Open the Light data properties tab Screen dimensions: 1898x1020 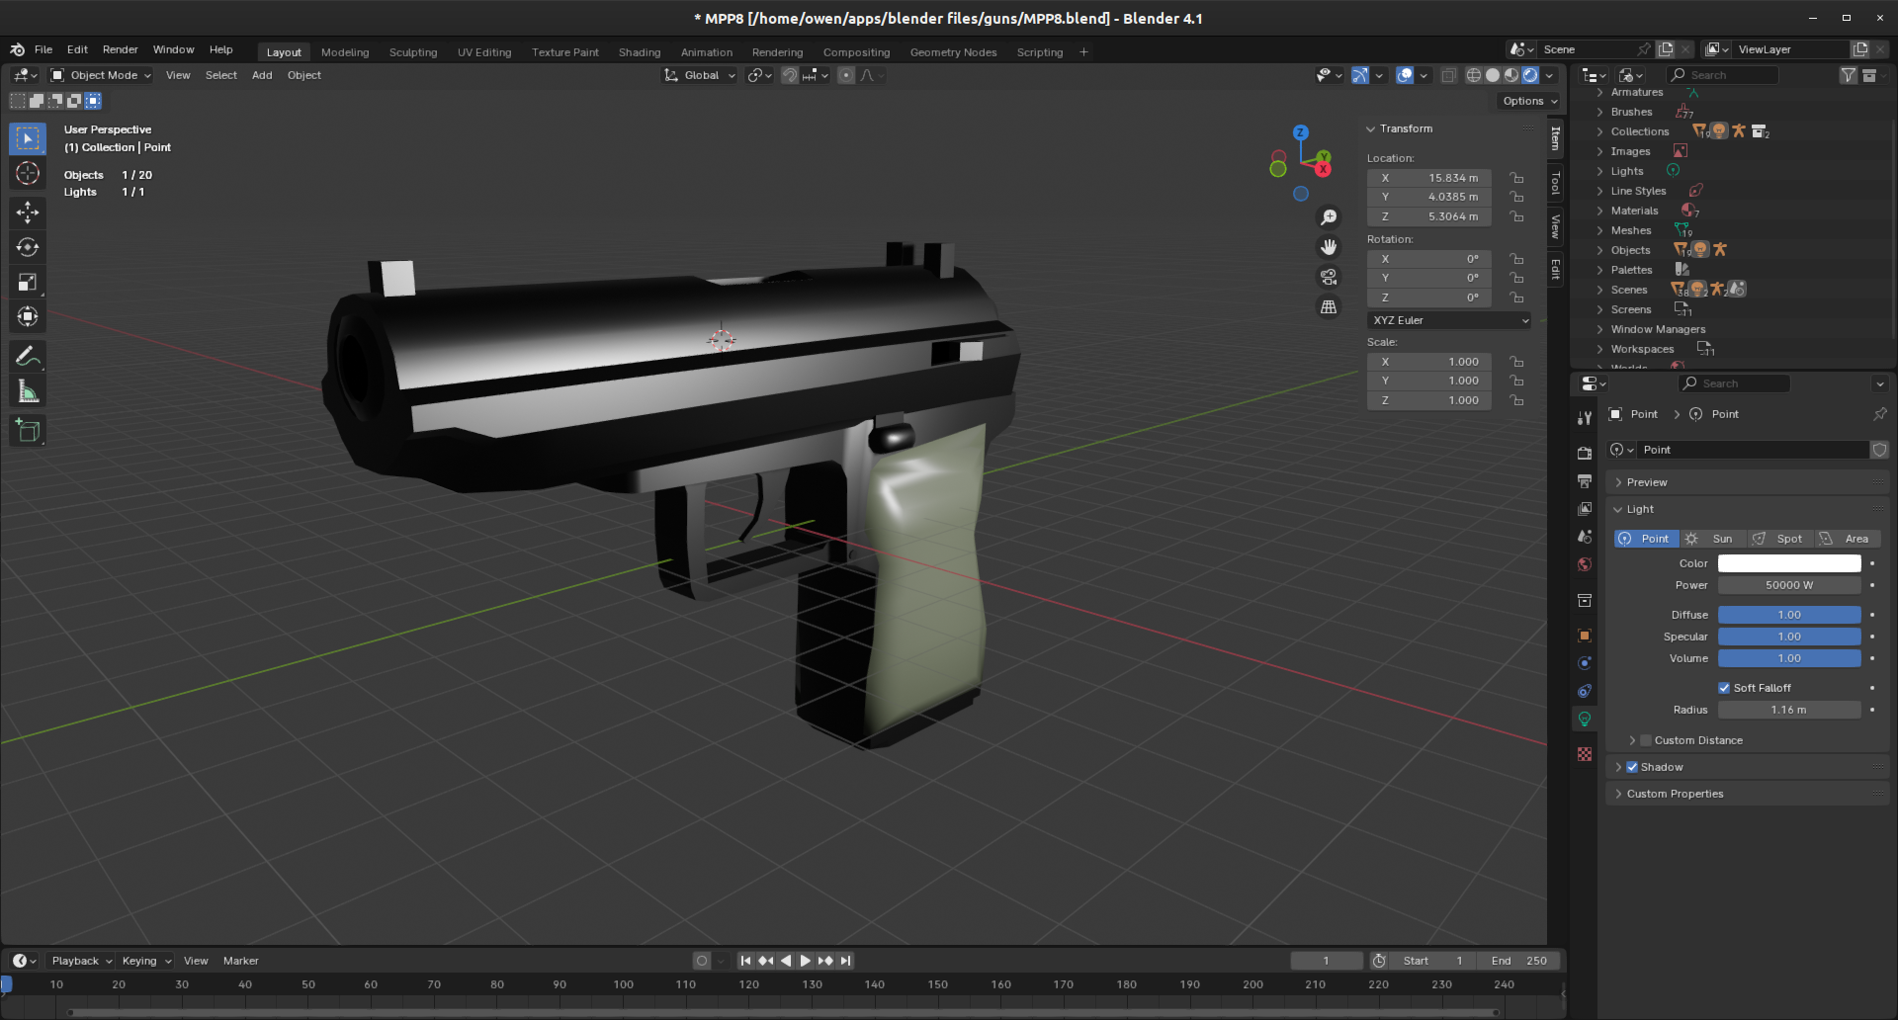click(1585, 719)
